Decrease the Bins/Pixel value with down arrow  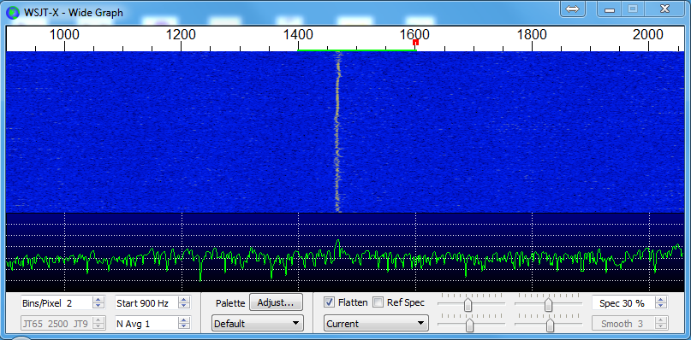(98, 306)
